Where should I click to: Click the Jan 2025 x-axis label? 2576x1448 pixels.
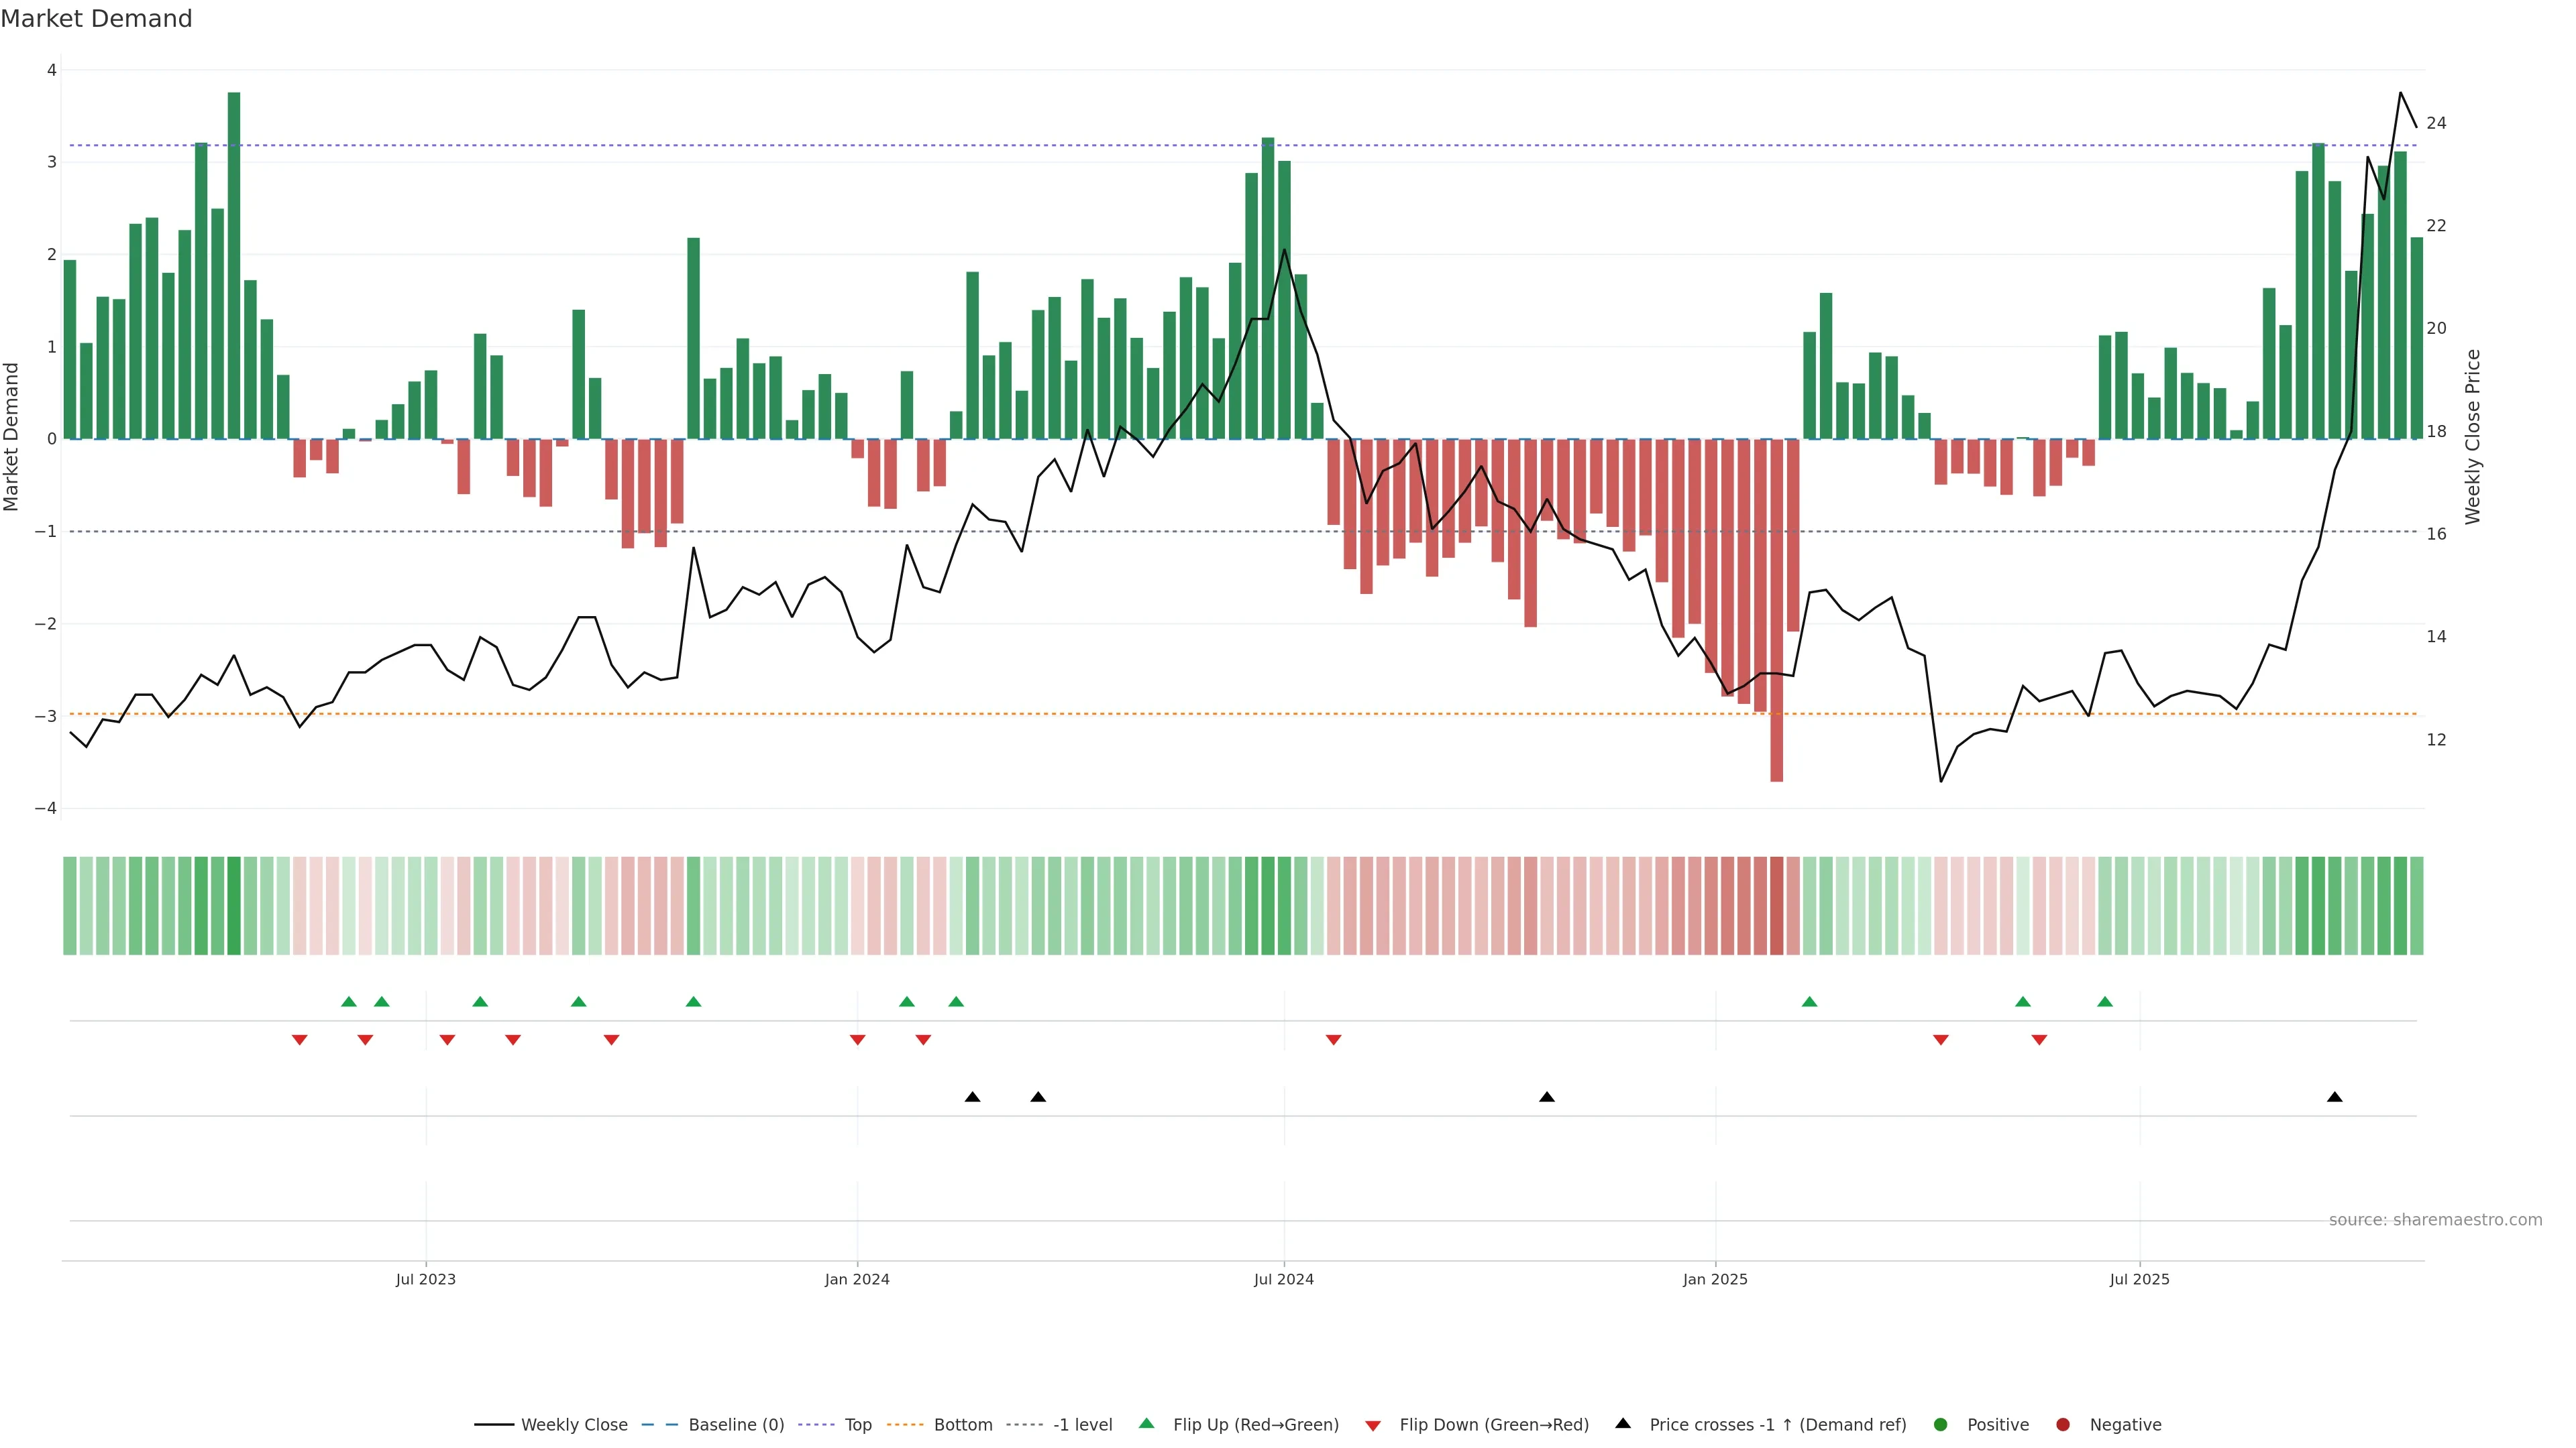pyautogui.click(x=1715, y=1279)
